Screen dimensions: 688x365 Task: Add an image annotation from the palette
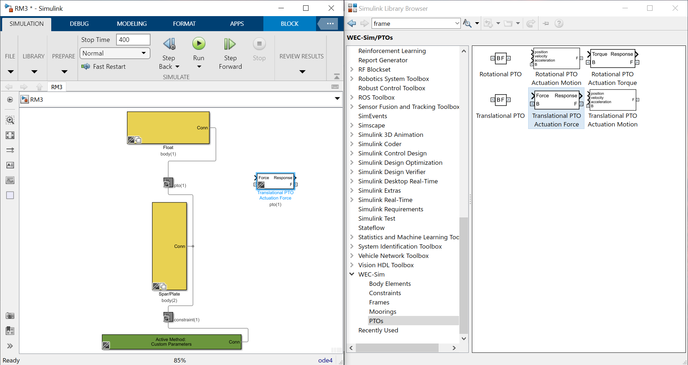point(10,180)
